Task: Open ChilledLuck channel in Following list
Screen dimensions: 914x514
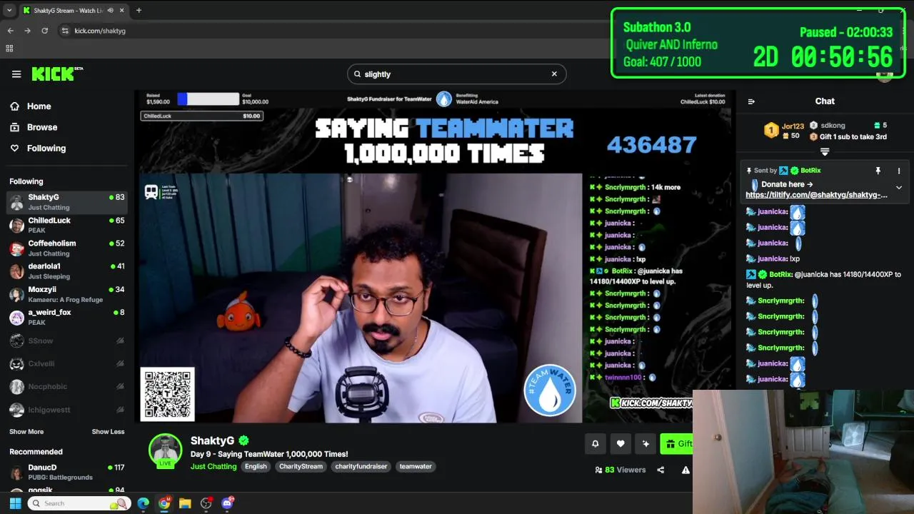Action: click(x=66, y=225)
